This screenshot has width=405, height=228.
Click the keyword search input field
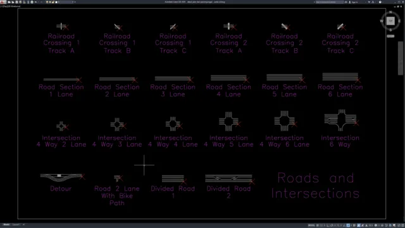point(330,2)
